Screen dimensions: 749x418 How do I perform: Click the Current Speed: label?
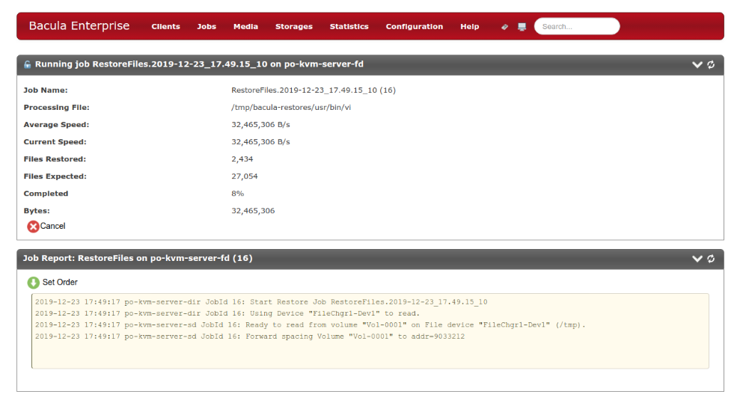coord(55,142)
